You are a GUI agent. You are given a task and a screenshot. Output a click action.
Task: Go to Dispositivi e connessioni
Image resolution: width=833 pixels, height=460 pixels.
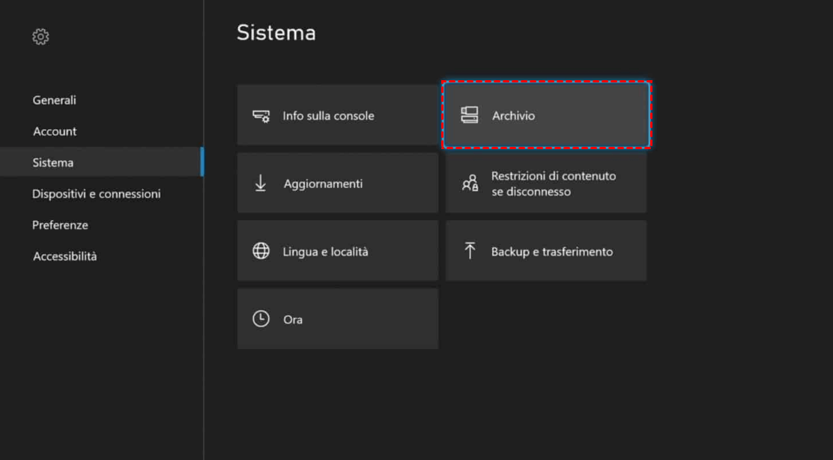click(97, 194)
